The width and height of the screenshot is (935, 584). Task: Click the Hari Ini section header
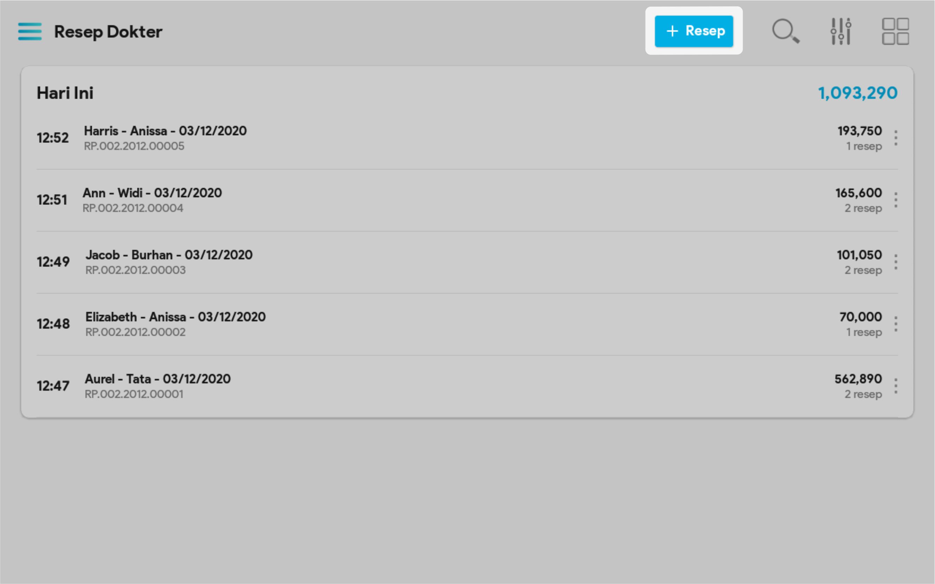[x=65, y=93]
